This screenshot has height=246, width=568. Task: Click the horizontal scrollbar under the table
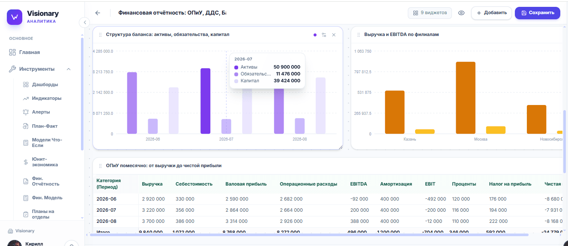(x=309, y=234)
